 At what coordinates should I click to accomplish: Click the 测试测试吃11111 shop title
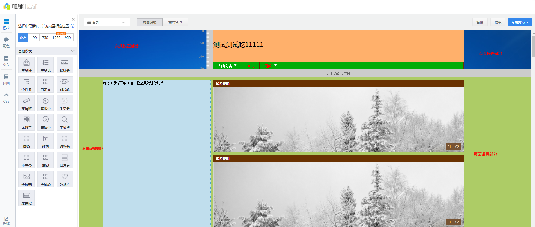(238, 45)
